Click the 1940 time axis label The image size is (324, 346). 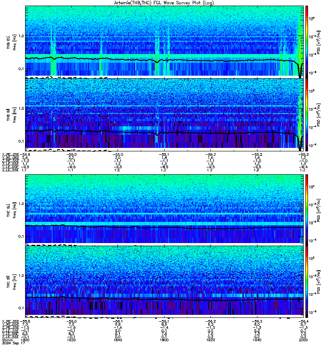point(257,340)
